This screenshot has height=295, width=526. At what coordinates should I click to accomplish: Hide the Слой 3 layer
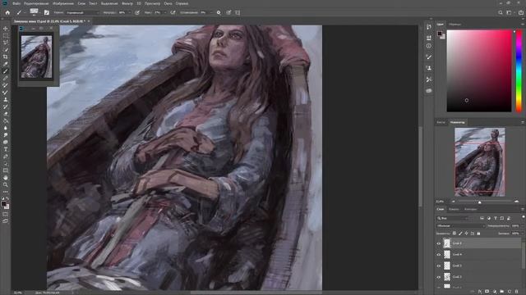coord(438,265)
